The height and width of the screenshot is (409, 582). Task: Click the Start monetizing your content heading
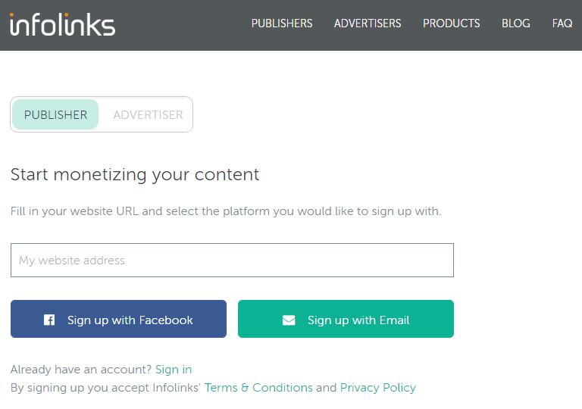[135, 175]
